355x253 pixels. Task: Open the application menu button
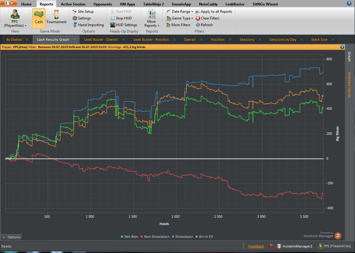tap(9, 4)
